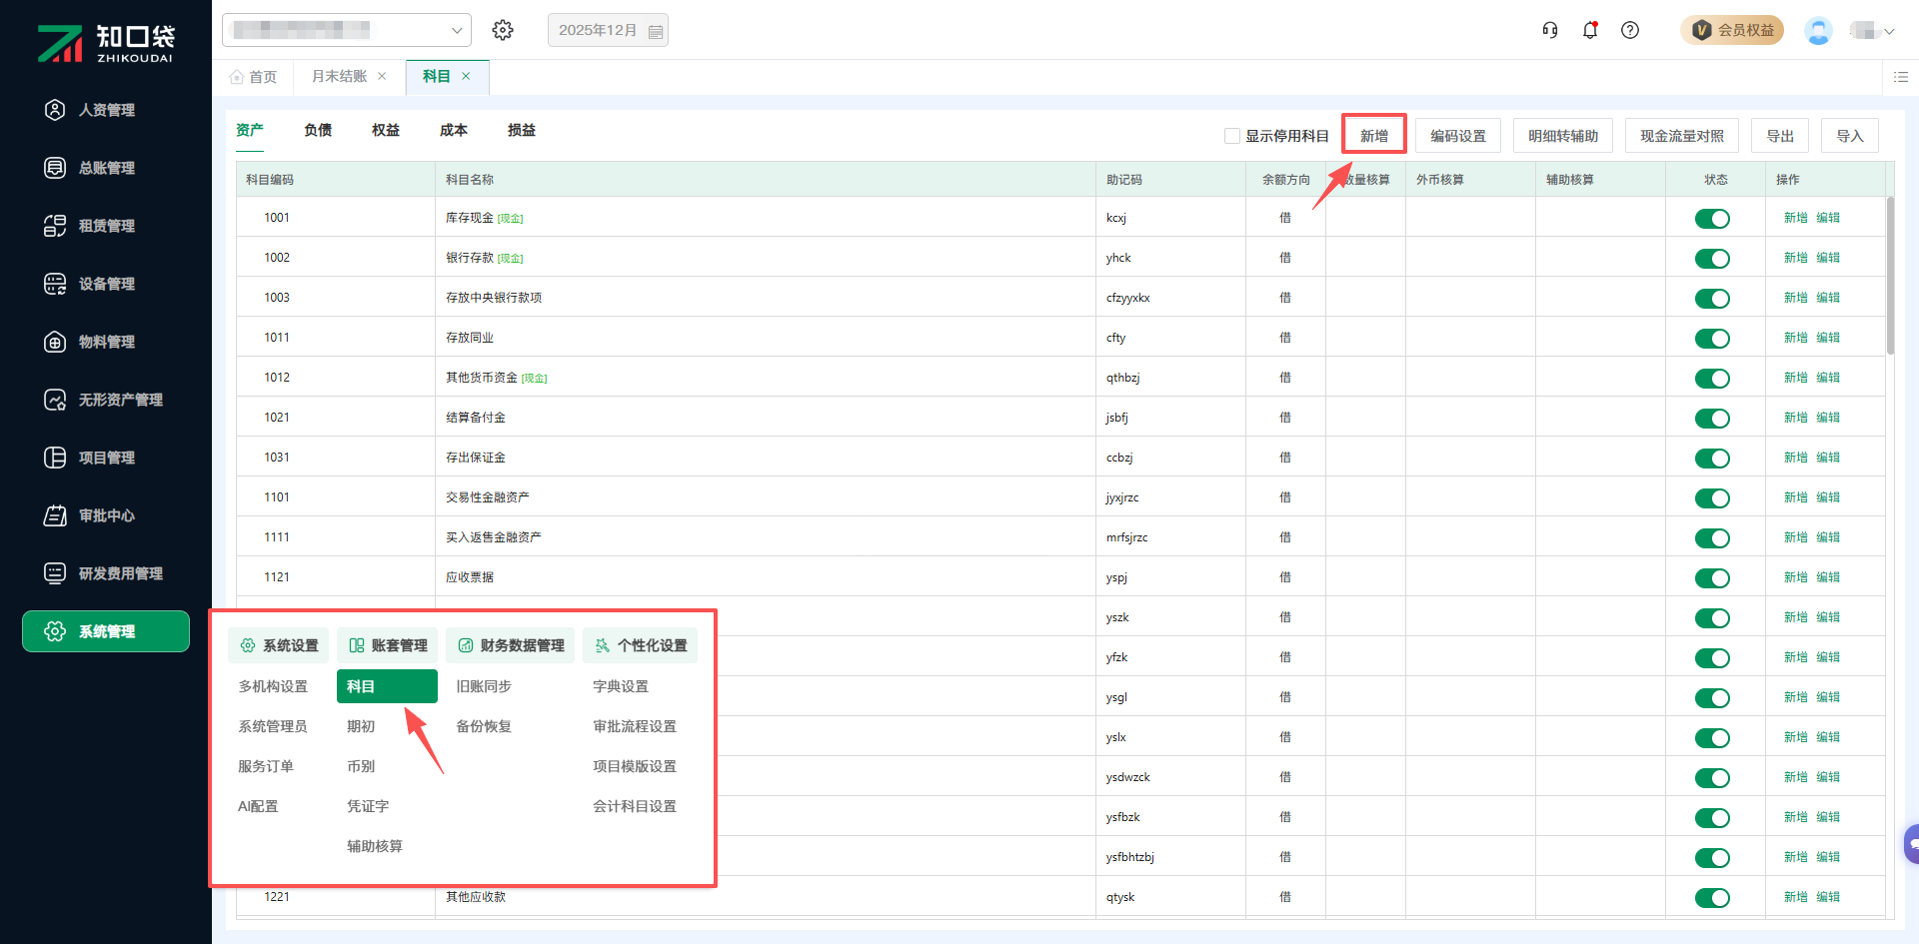Toggle status switch for account 1012
This screenshot has width=1919, height=944.
tap(1712, 379)
